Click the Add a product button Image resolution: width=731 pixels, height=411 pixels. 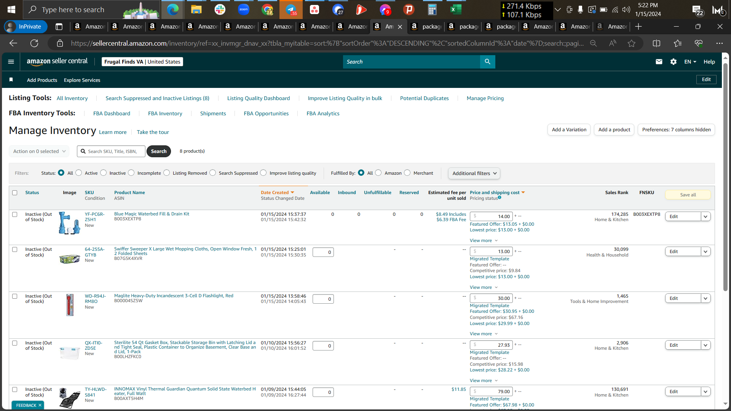pos(614,130)
